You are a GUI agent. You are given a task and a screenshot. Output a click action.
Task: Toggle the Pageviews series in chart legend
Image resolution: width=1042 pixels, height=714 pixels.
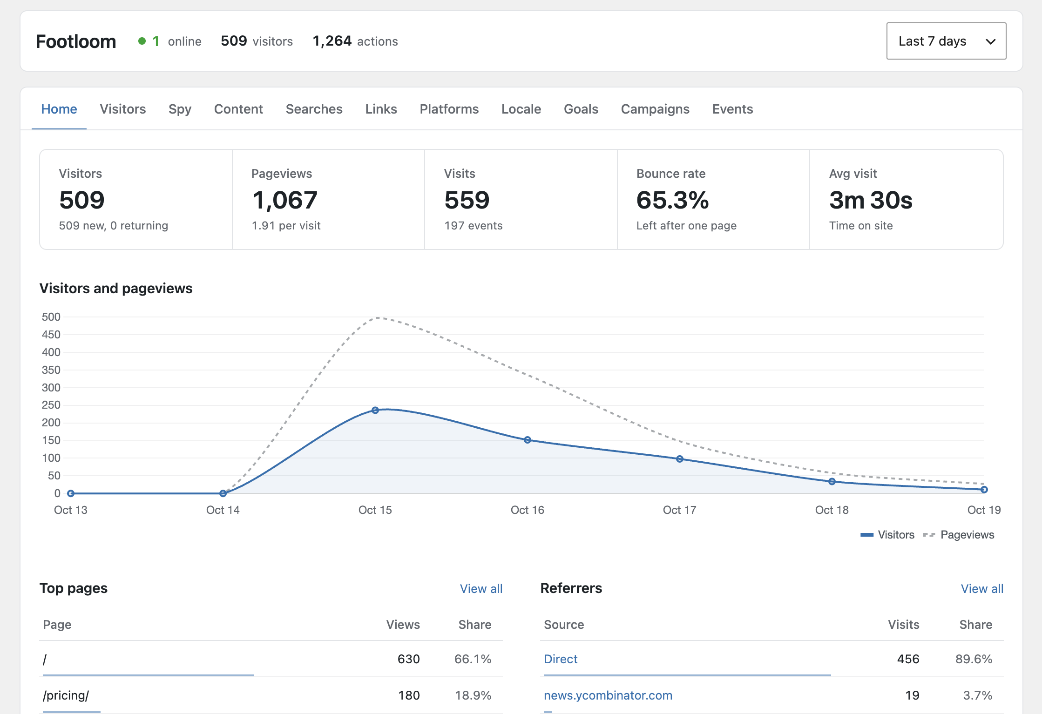[959, 535]
